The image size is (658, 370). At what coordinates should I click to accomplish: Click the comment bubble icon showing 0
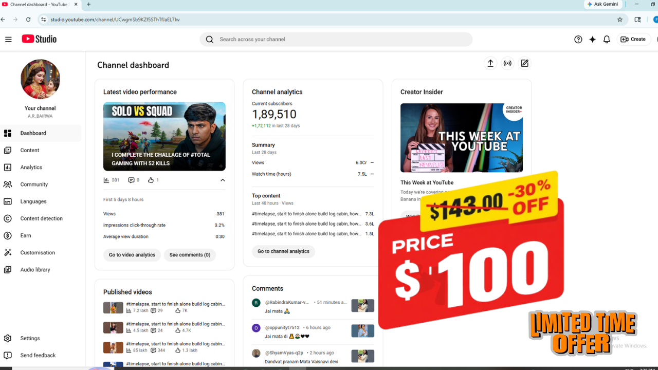click(x=131, y=180)
